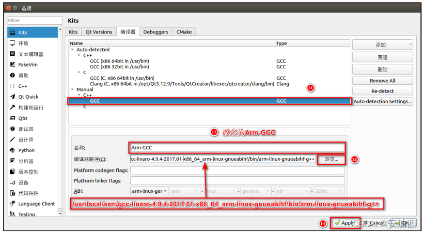Open the Qt Quick category icon
Screen dimensions: 424x233
tap(13, 96)
